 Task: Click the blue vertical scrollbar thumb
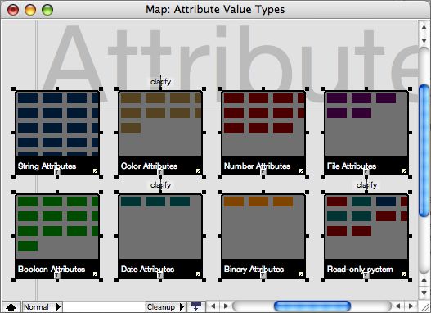[424, 151]
